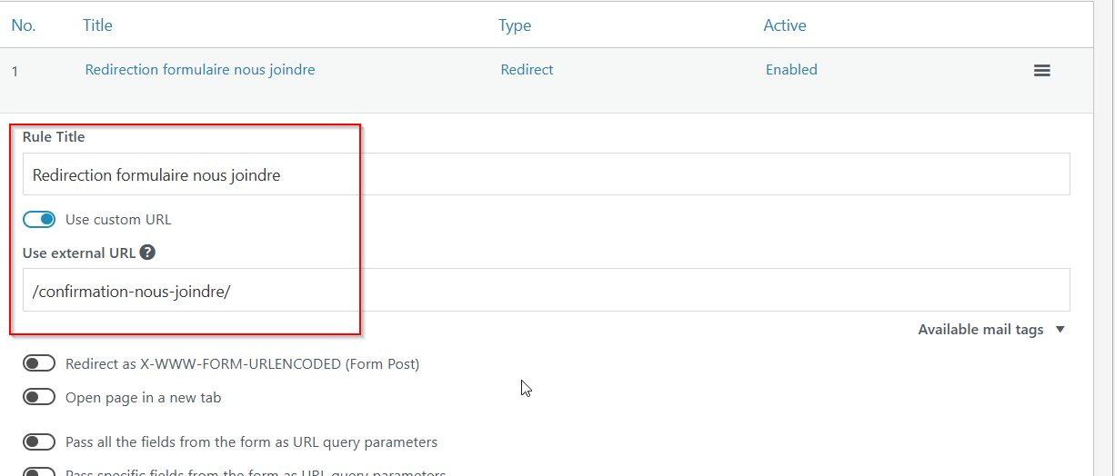Enable Redirect as X-WWW-FORM-URLENCODED toggle
The height and width of the screenshot is (476, 1115).
point(39,364)
